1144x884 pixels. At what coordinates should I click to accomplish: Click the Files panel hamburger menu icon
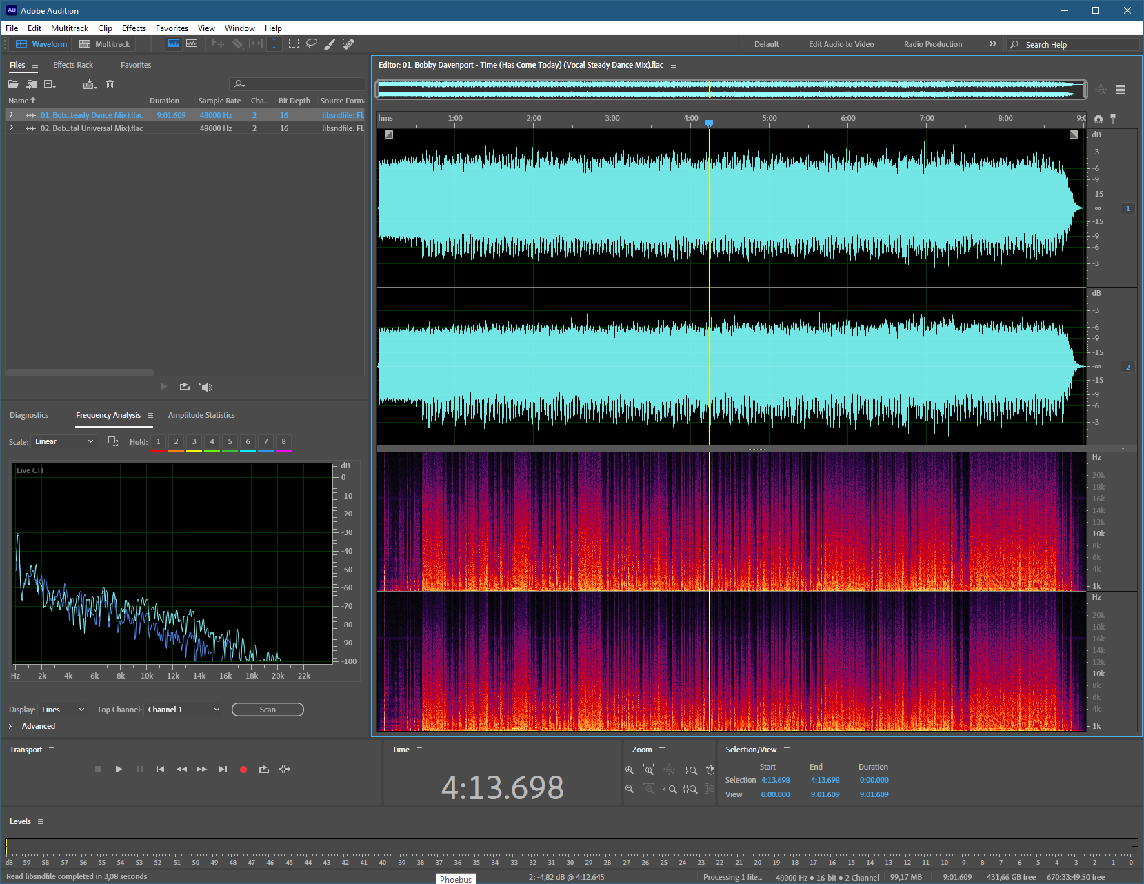coord(35,65)
